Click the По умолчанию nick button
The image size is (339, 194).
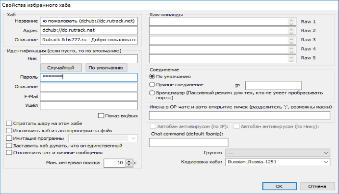click(106, 68)
